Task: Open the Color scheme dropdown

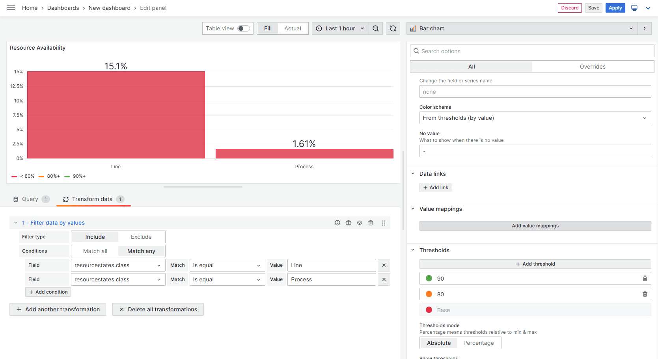Action: coord(535,118)
